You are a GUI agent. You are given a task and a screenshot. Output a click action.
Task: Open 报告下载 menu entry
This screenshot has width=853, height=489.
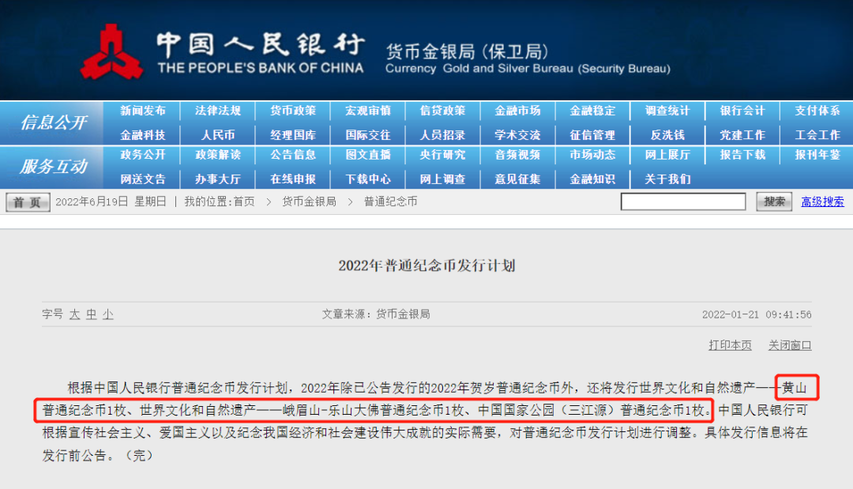[x=742, y=155]
